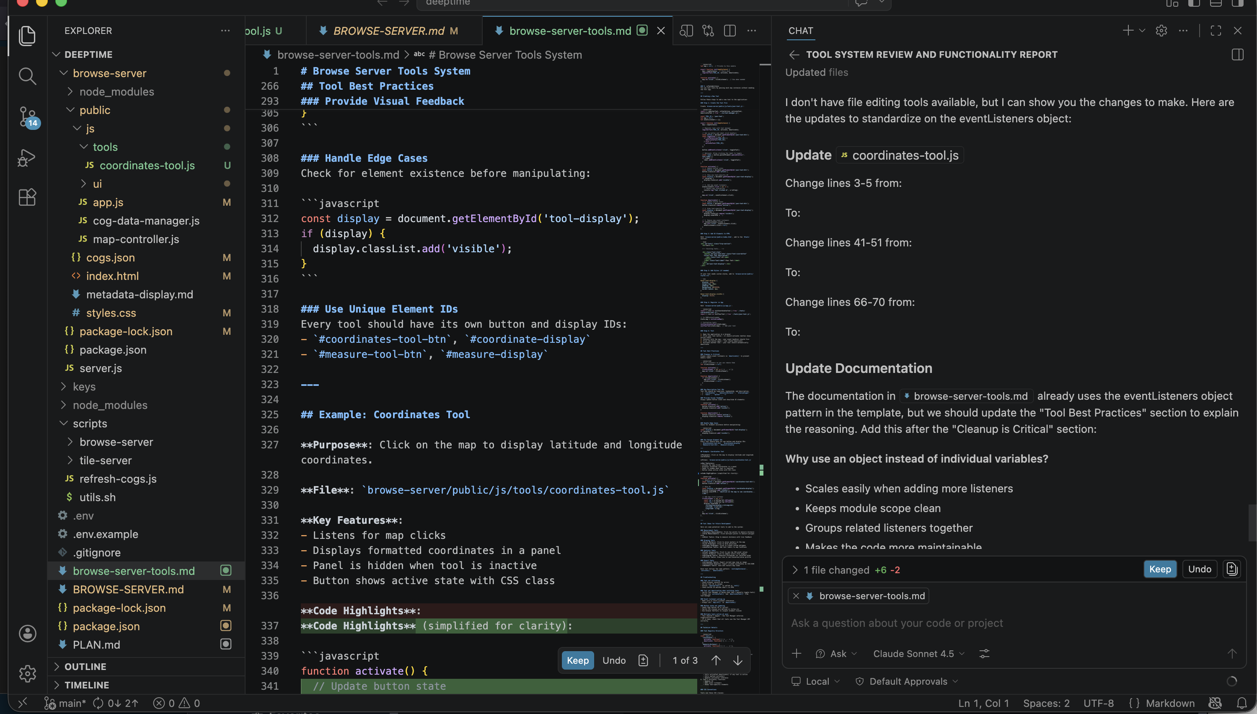Start a new chat with plus icon
Screen dimensions: 1257x714
pyautogui.click(x=1128, y=31)
